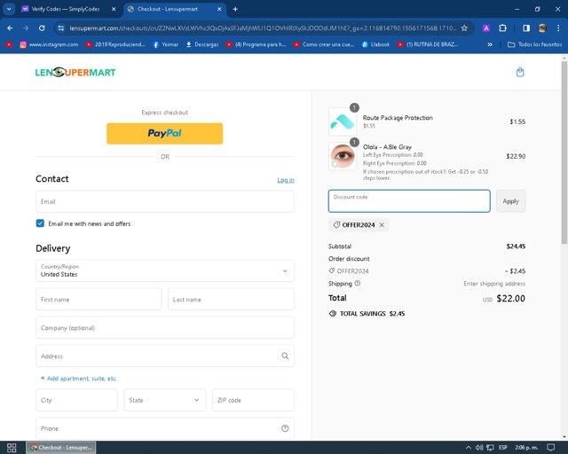The width and height of the screenshot is (568, 454).
Task: Click the address bar URL
Action: (x=263, y=27)
